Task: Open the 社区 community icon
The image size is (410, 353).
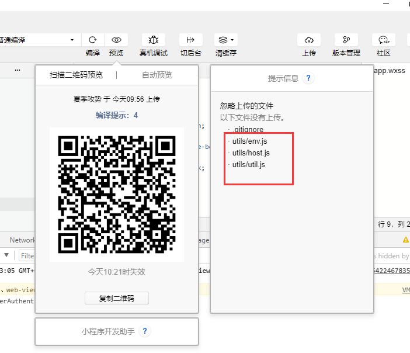Action: (384, 40)
